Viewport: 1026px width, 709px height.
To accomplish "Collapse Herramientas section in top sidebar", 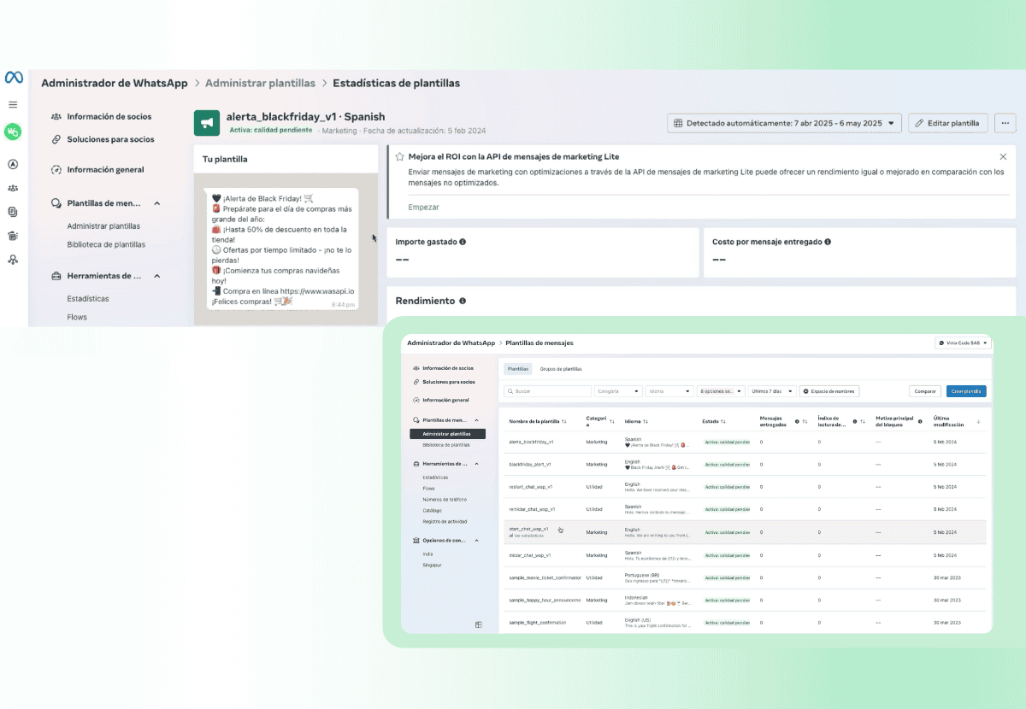I will pos(157,276).
